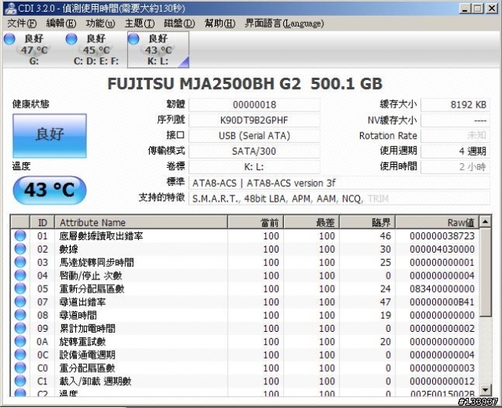The image size is (502, 408).
Task: Click the Attribute Name column header
Action: pos(141,222)
